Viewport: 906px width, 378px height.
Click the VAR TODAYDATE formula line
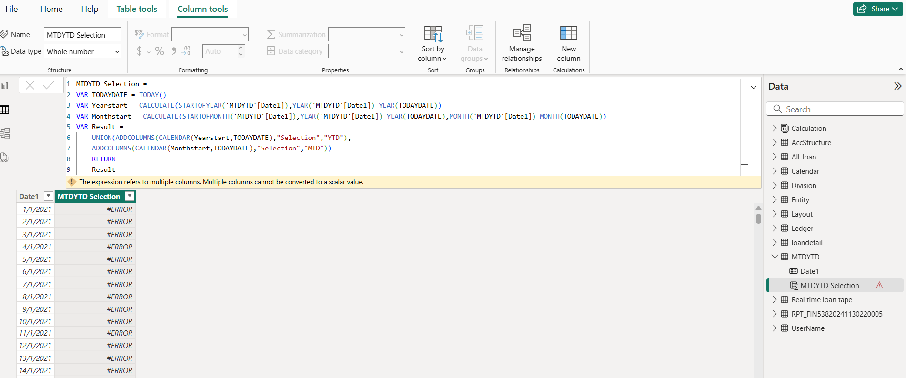tap(121, 95)
